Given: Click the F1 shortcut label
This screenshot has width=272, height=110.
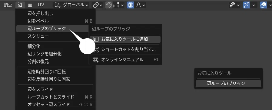Looking at the screenshot, I should (x=156, y=60).
